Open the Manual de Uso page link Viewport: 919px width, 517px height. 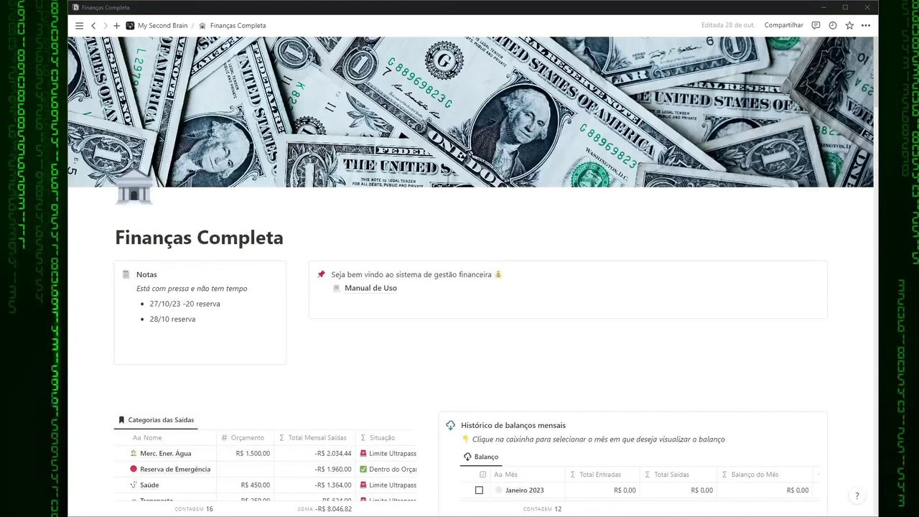[x=370, y=288]
